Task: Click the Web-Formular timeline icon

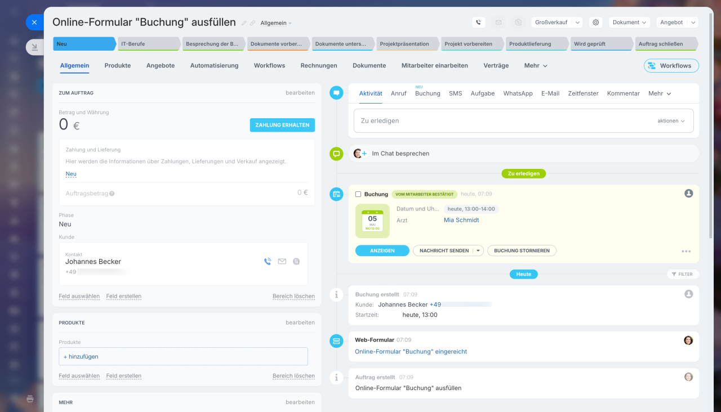Action: click(x=336, y=341)
